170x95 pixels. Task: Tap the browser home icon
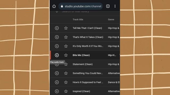point(54,6)
